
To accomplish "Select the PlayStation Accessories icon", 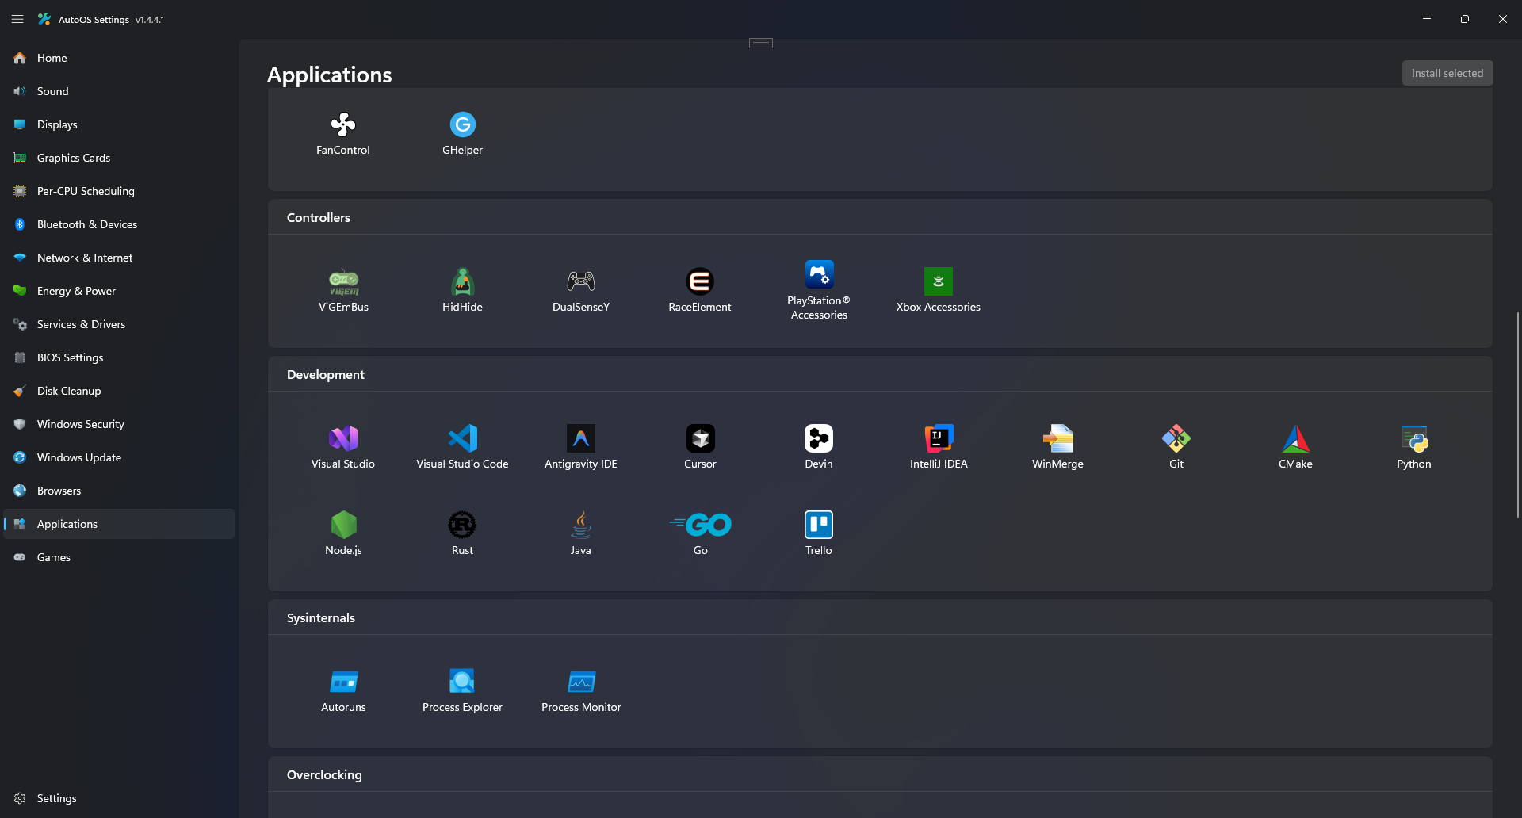I will 819,274.
